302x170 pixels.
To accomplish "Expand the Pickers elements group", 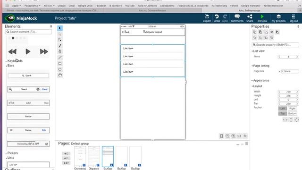I will [x=12, y=153].
